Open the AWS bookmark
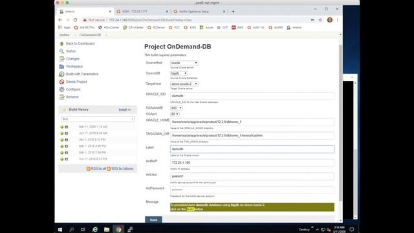 tap(237, 27)
